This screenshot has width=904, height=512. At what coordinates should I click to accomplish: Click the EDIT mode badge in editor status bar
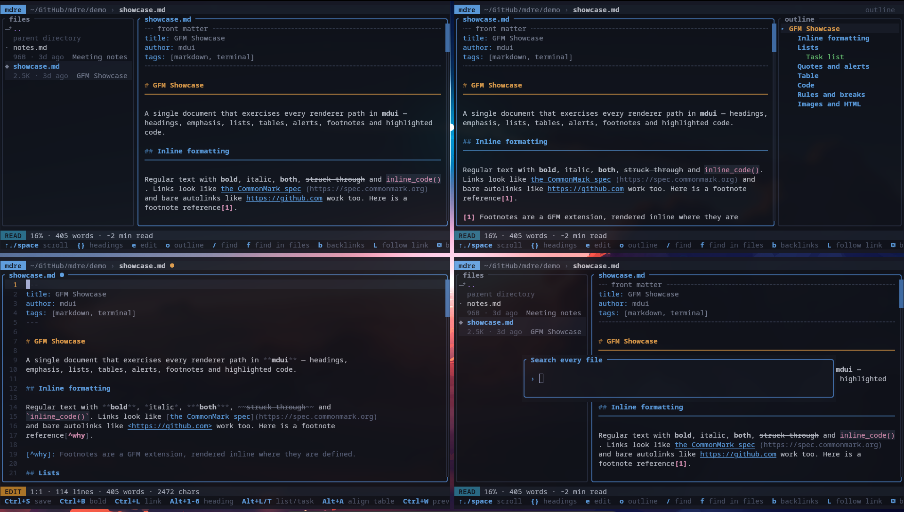[x=13, y=492]
